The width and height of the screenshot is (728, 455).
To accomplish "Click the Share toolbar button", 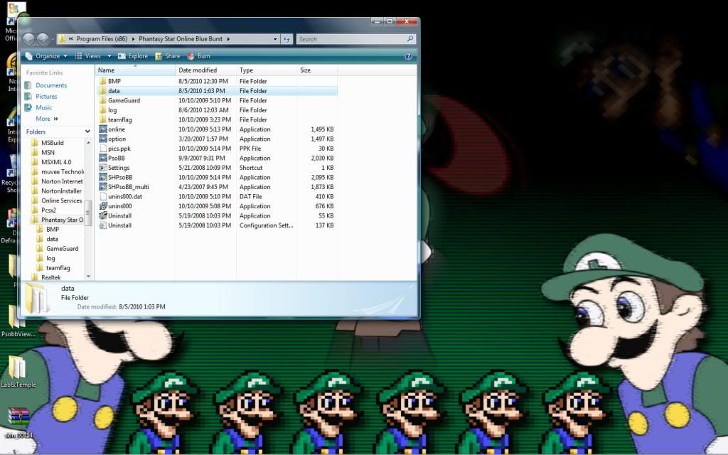I will (167, 56).
